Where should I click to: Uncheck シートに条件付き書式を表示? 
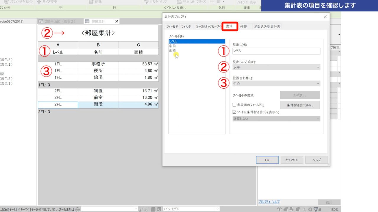[x=234, y=112]
